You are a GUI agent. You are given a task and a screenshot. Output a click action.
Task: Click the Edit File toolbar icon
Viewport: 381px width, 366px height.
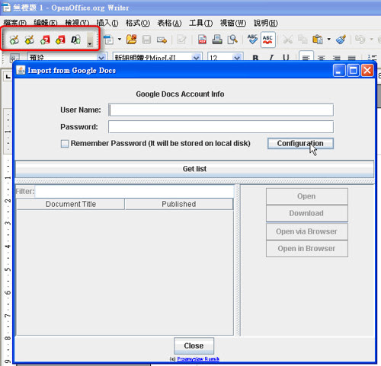pos(181,40)
